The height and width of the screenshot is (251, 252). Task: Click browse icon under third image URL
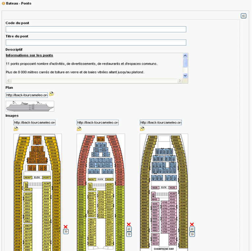pos(142,129)
